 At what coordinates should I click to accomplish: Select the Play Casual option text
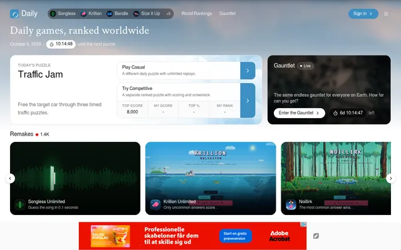[133, 67]
